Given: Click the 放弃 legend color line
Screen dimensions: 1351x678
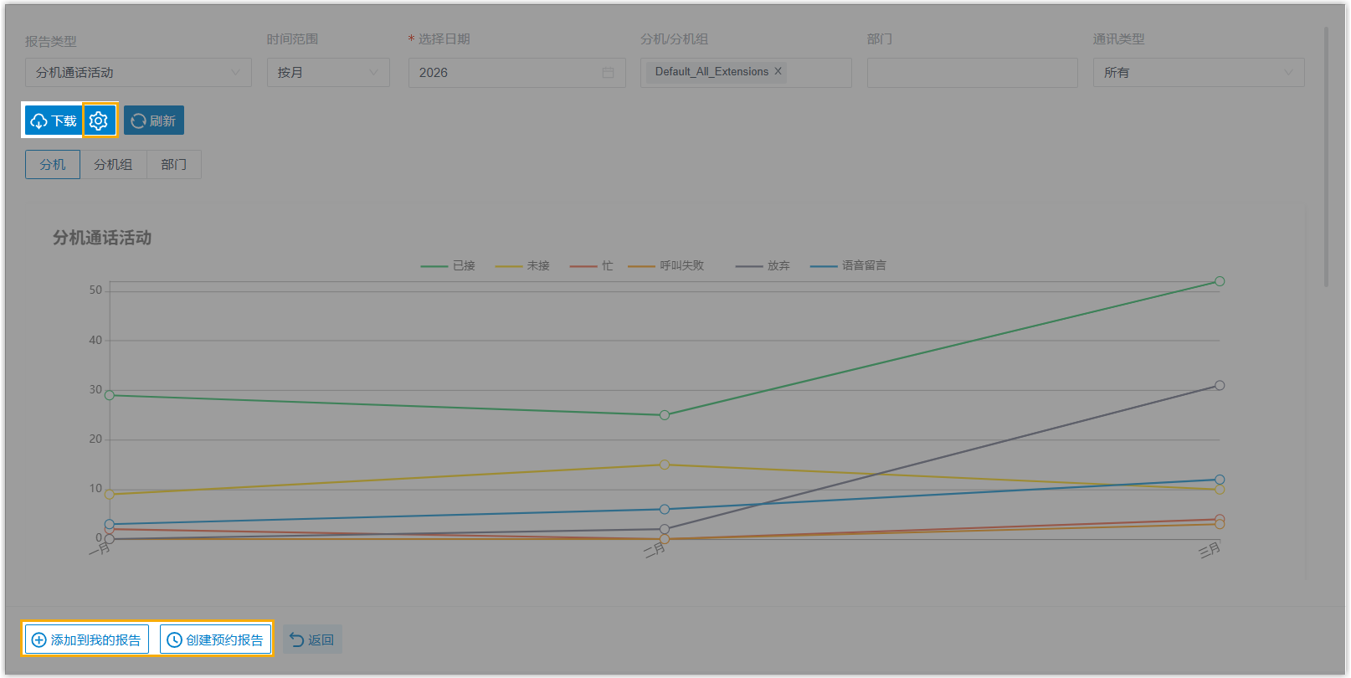Looking at the screenshot, I should [x=748, y=266].
